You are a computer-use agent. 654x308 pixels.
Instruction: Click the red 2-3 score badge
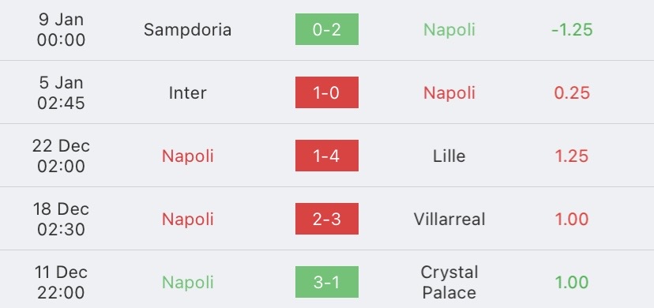pyautogui.click(x=326, y=219)
